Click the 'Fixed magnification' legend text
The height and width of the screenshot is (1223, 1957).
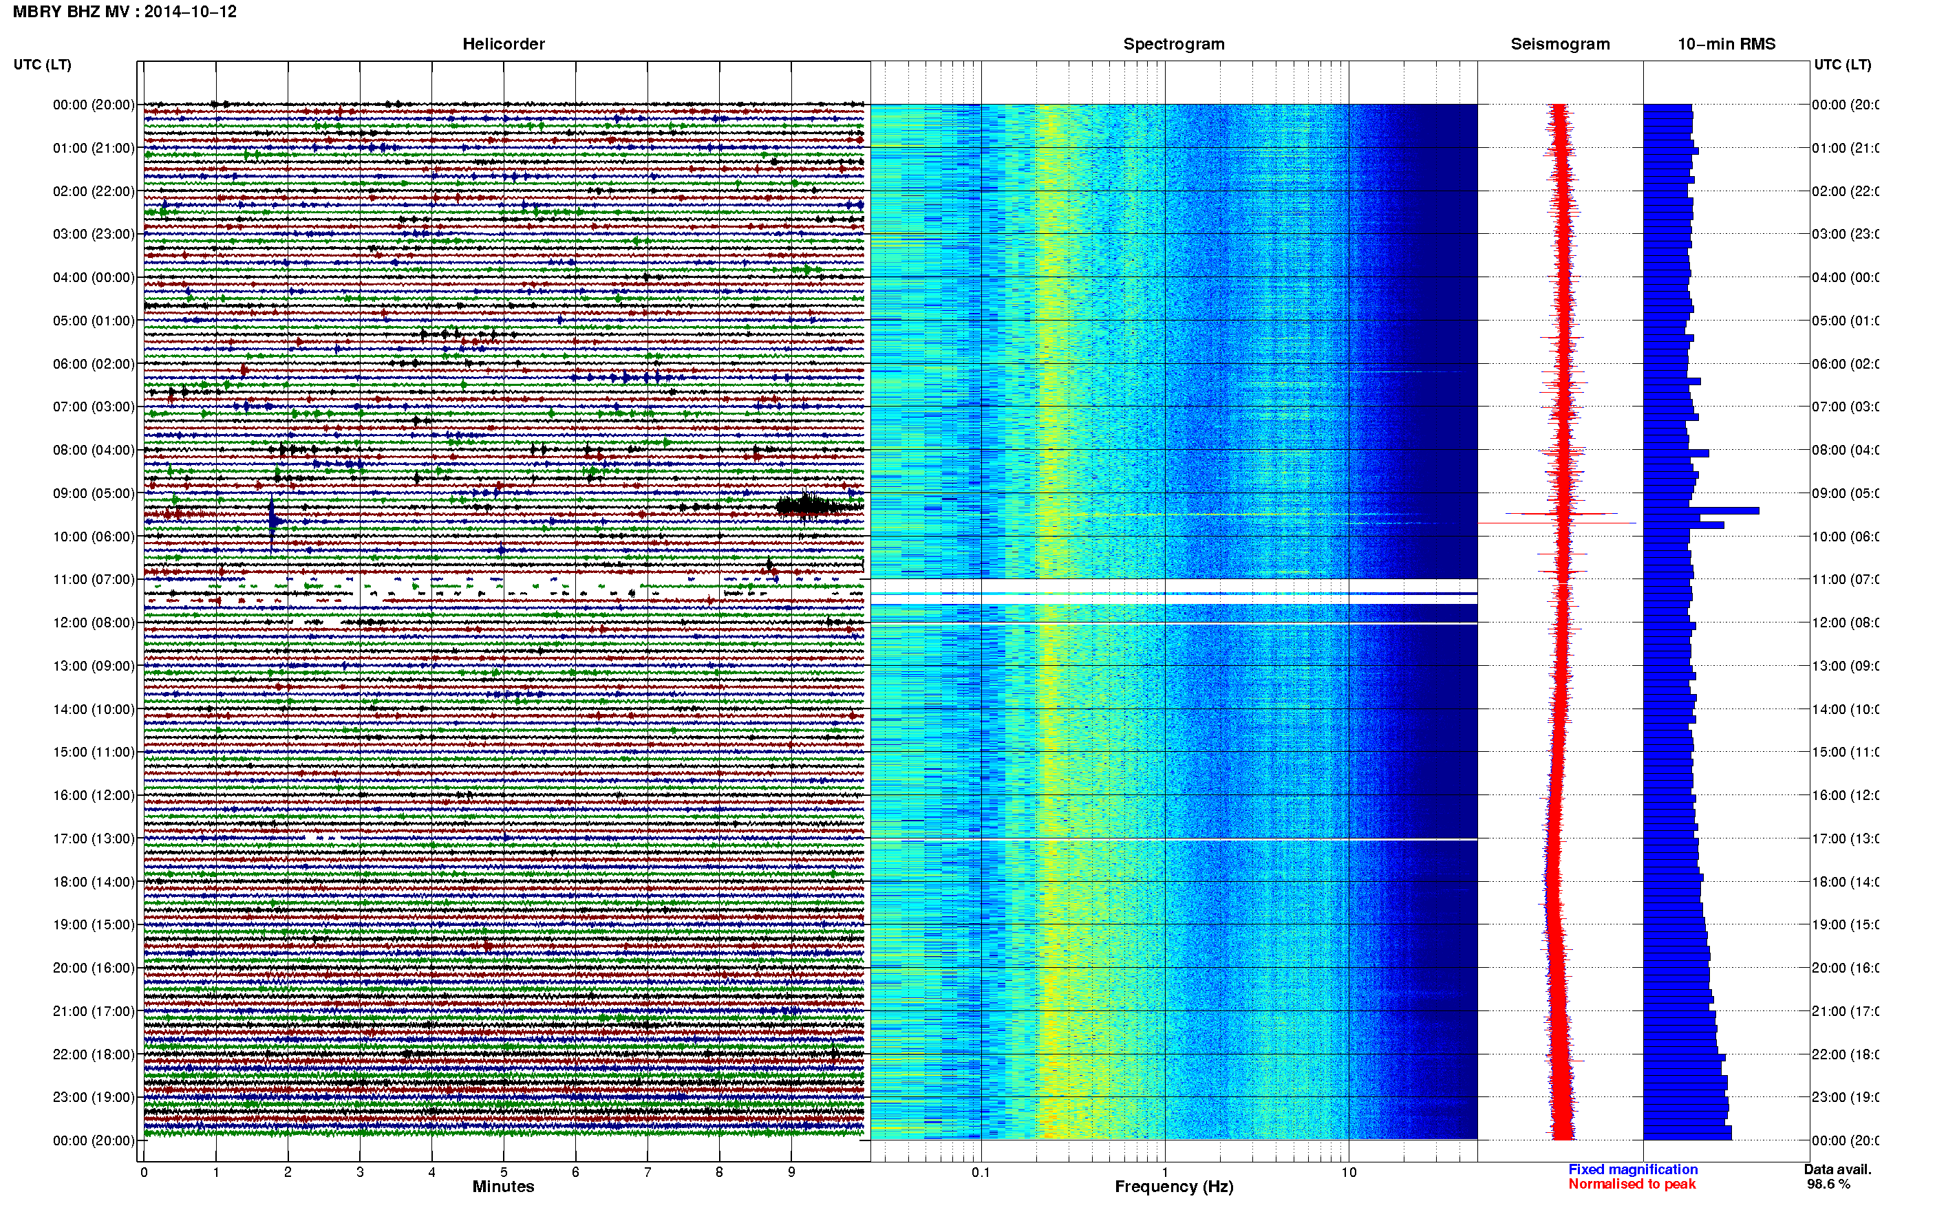coord(1633,1169)
